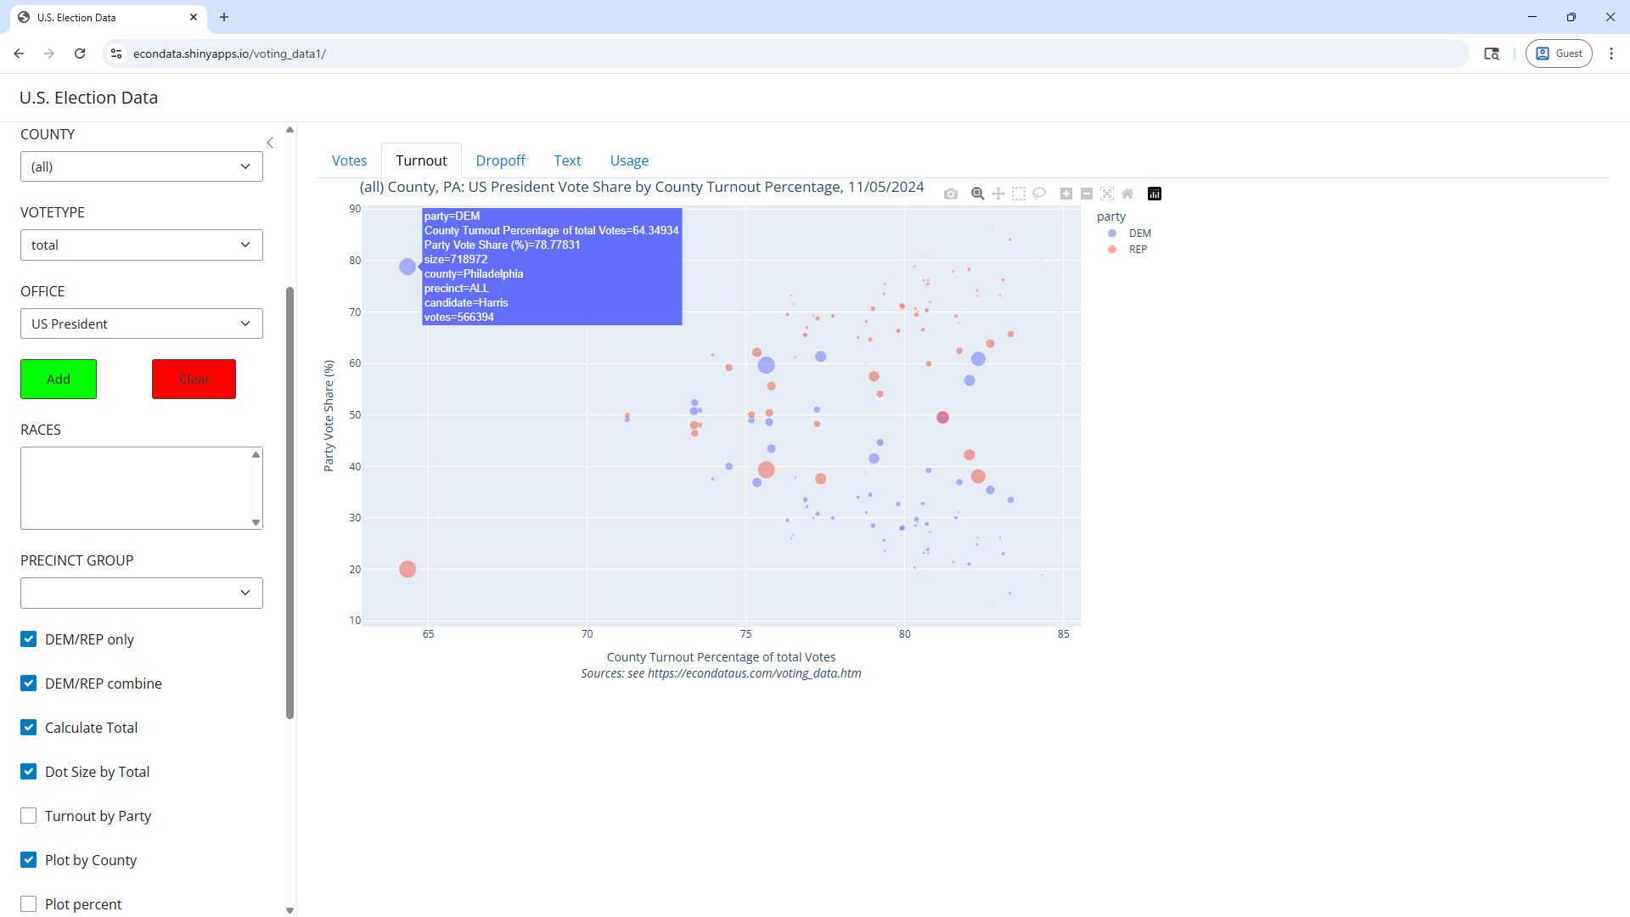Image resolution: width=1630 pixels, height=917 pixels.
Task: Select the Zoom tool in plot toolbar
Action: tap(978, 194)
